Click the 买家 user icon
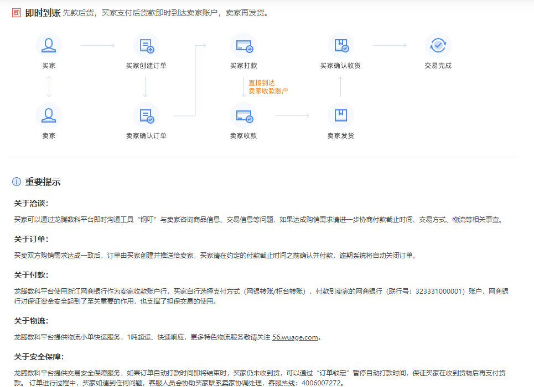The height and width of the screenshot is (387, 534). coord(49,45)
